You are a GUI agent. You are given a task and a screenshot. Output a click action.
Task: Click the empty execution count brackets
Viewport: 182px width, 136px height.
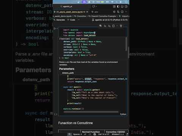pyautogui.click(x=56, y=114)
